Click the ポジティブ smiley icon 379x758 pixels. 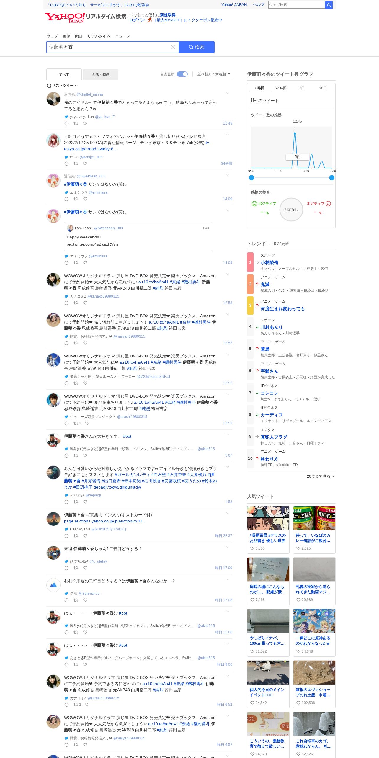coord(254,204)
